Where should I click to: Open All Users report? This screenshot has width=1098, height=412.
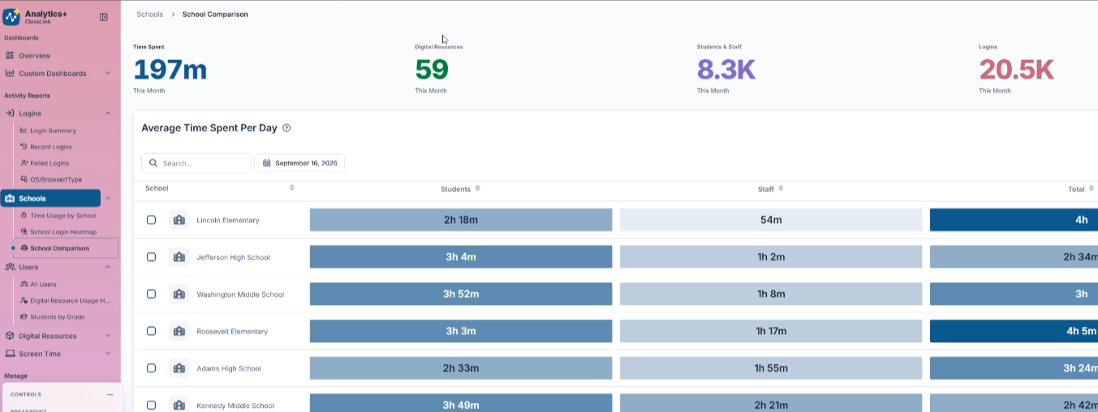[x=44, y=285]
